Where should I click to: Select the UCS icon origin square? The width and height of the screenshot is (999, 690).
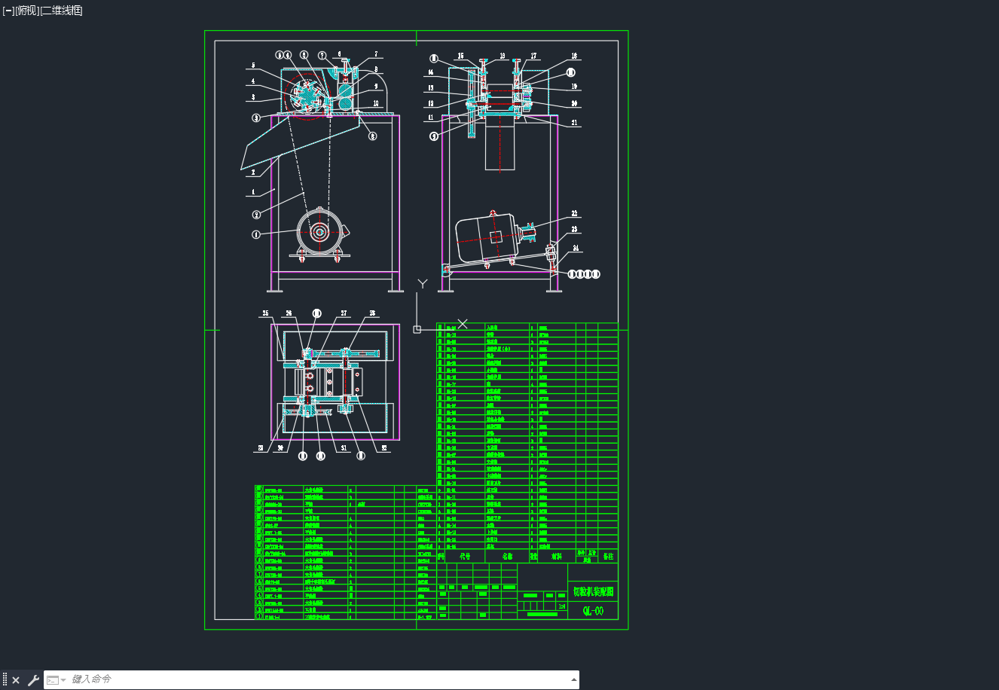pyautogui.click(x=417, y=329)
